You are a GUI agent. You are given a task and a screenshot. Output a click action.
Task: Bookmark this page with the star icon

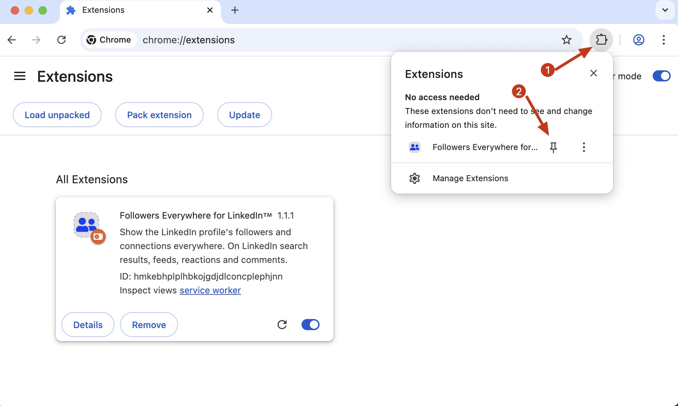[567, 40]
